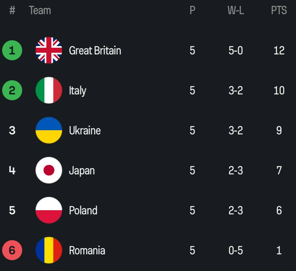Screen dimensions: 296x271
Task: Click the Team column header
Action: coord(40,10)
